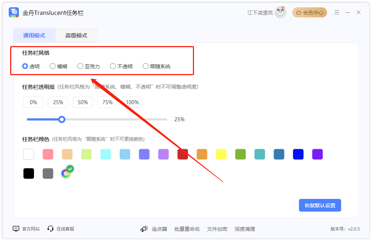Switch to the 通用模式 tab
Image resolution: width=372 pixels, height=241 pixels.
tap(34, 36)
